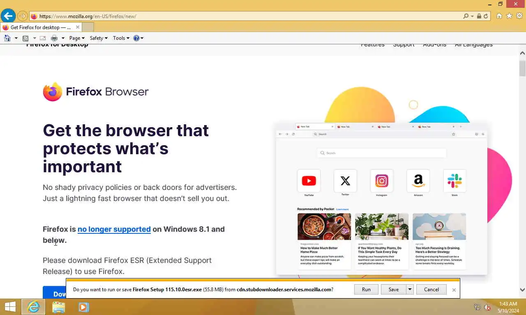Image resolution: width=526 pixels, height=315 pixels.
Task: Click the page scrollbar down arrow
Action: click(x=522, y=290)
